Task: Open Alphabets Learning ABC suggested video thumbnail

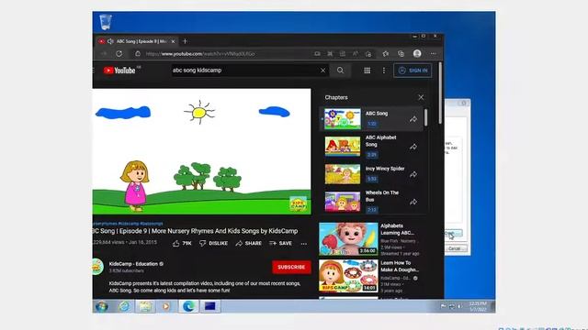Action: [x=348, y=239]
